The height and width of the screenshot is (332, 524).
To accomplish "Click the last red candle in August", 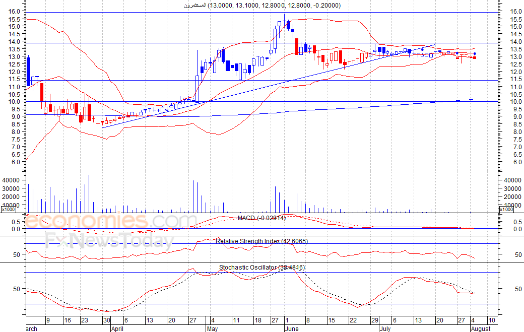I will point(475,57).
